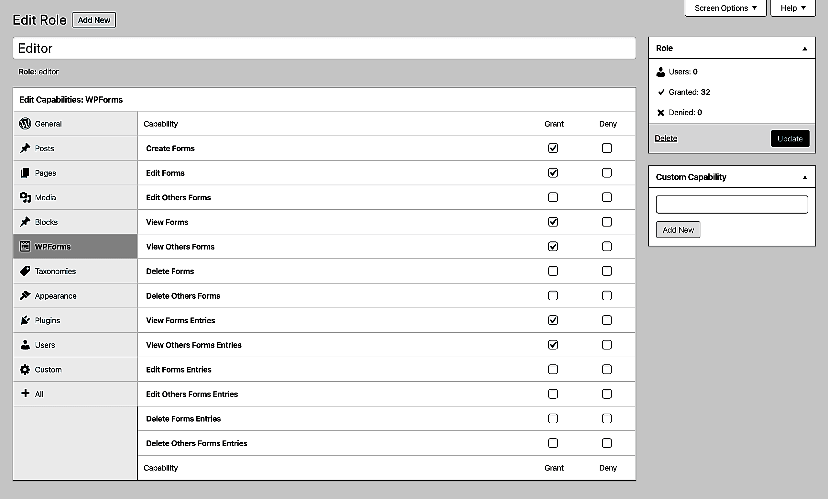Grant the Delete Forms capability
Image resolution: width=828 pixels, height=500 pixels.
click(x=553, y=271)
